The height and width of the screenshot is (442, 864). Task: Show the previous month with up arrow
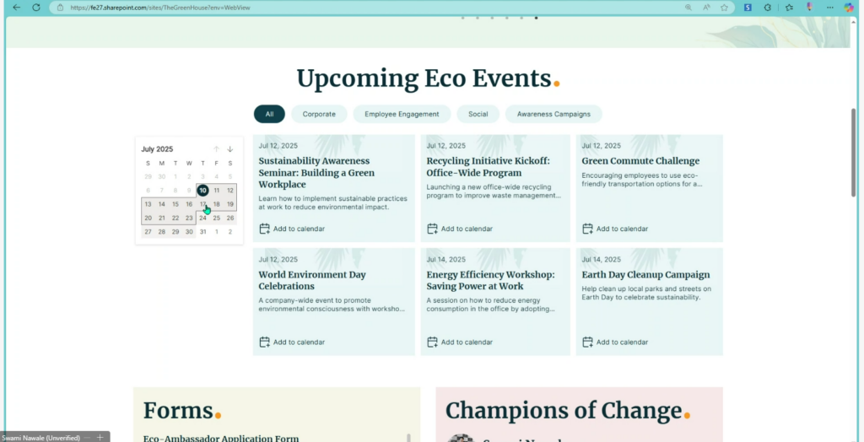tap(217, 149)
